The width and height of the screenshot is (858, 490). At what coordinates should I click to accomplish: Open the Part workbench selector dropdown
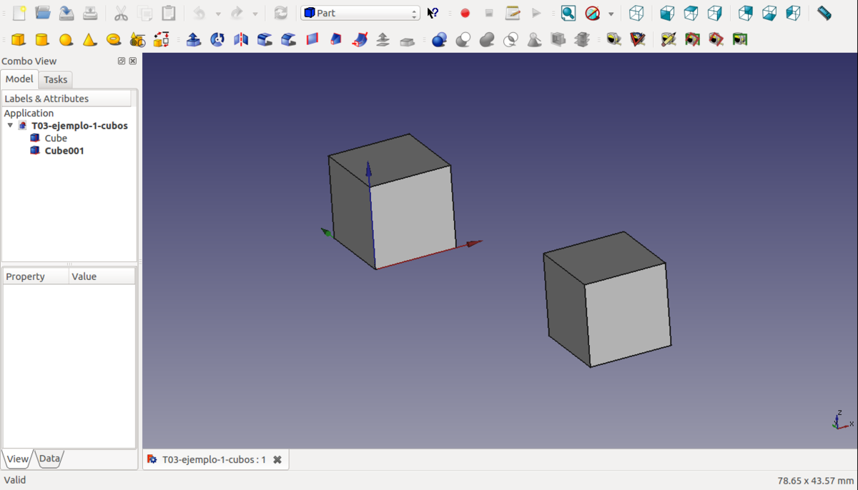360,13
